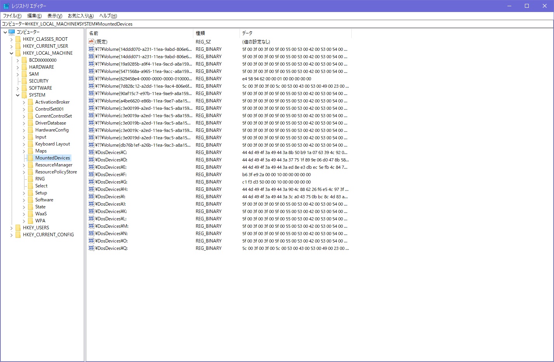Viewport: 554px width, 362px height.
Task: Click REG_SZ type of (既定) row
Action: pos(203,42)
